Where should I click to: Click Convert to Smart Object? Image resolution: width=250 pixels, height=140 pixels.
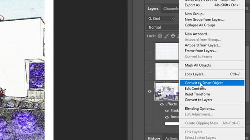pyautogui.click(x=212, y=83)
